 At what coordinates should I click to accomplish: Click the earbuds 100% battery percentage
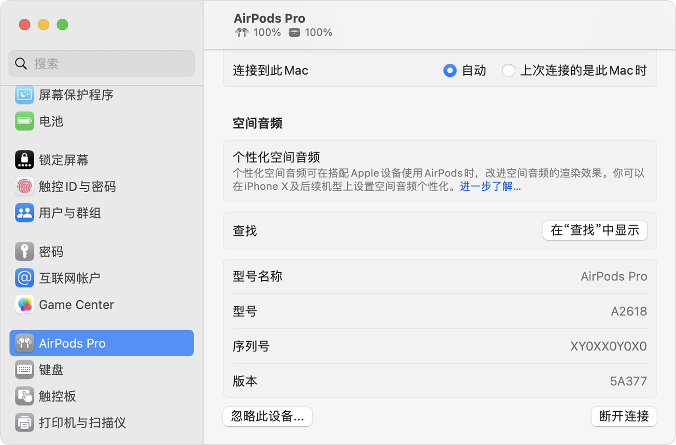pyautogui.click(x=267, y=32)
